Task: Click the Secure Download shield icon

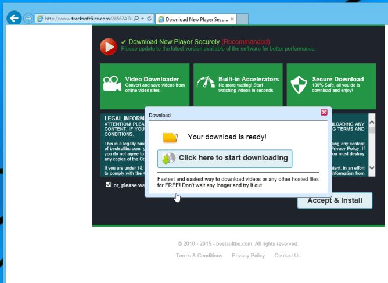Action: [299, 84]
